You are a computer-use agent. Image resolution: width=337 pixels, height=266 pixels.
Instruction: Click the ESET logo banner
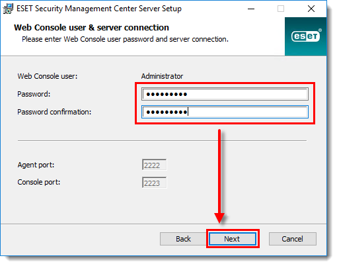(305, 36)
